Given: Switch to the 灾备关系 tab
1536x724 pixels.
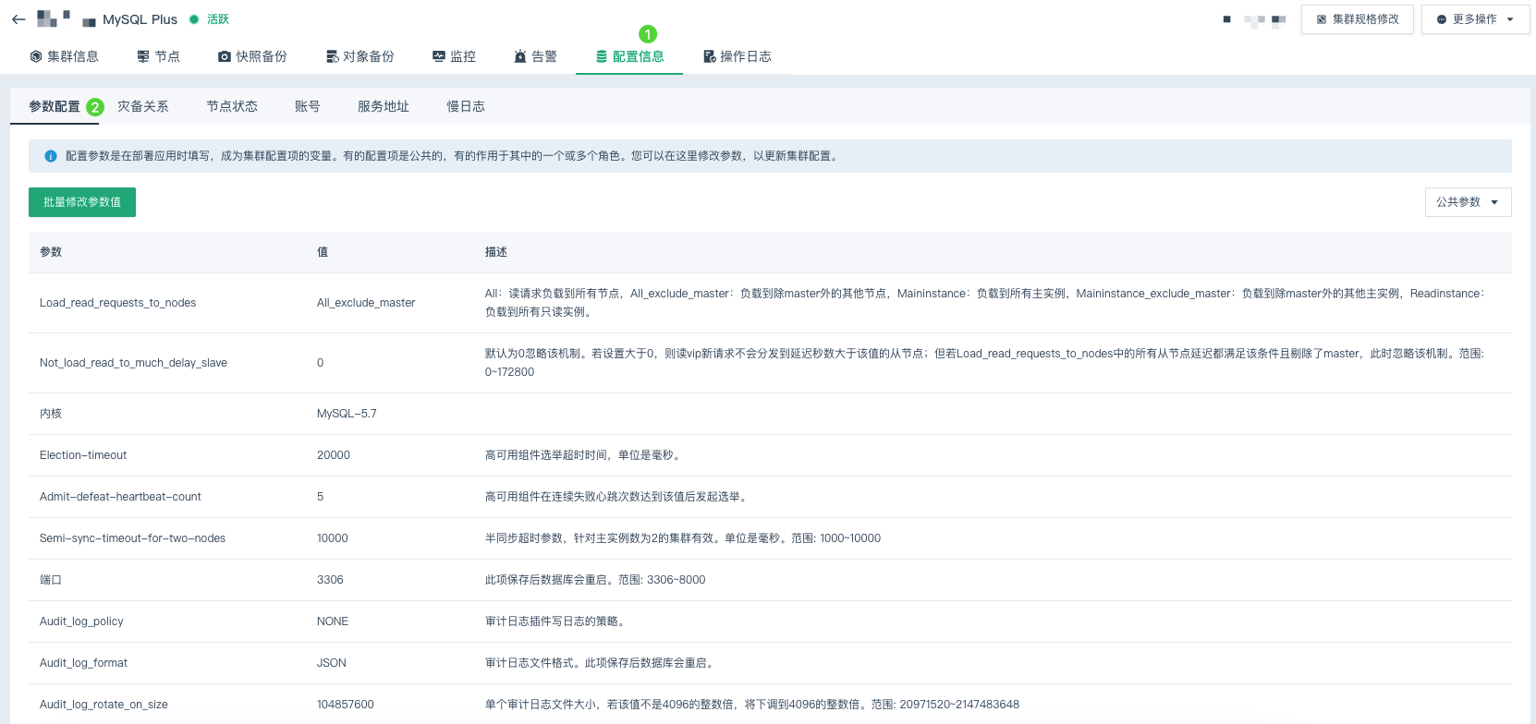Looking at the screenshot, I should (143, 106).
